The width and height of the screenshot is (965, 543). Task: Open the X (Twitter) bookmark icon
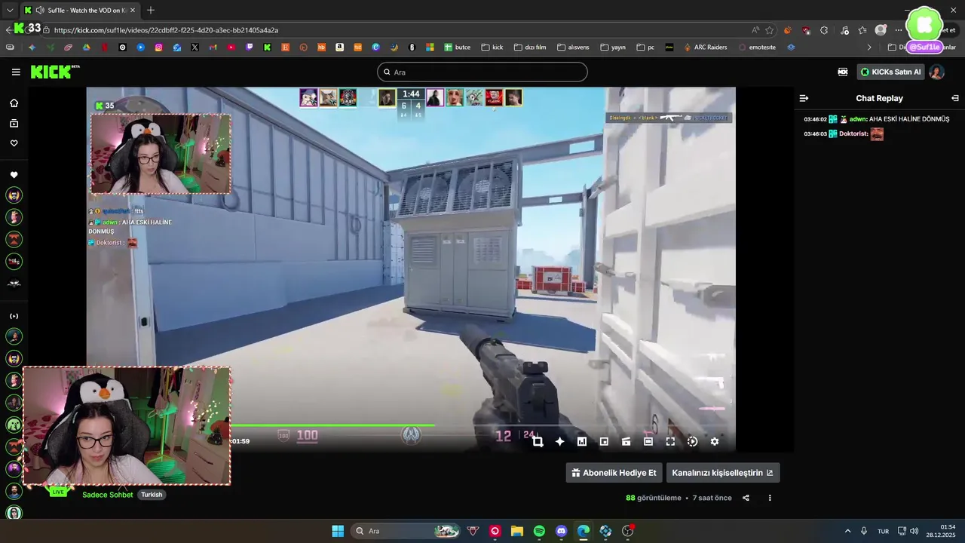(195, 47)
